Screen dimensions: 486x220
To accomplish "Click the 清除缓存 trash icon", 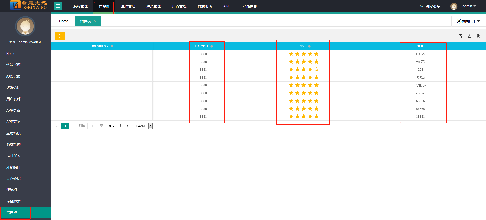I will (421, 6).
